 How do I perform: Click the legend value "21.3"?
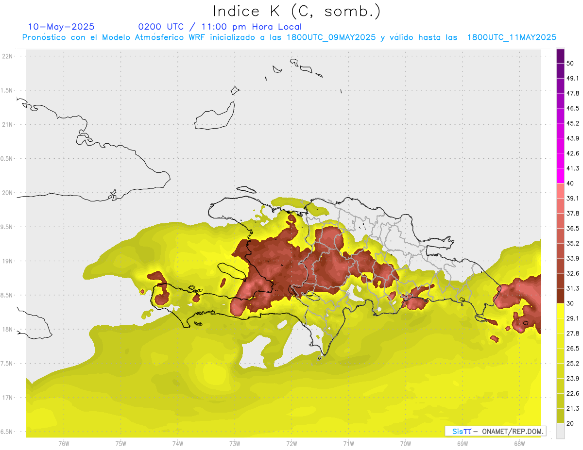[572, 409]
